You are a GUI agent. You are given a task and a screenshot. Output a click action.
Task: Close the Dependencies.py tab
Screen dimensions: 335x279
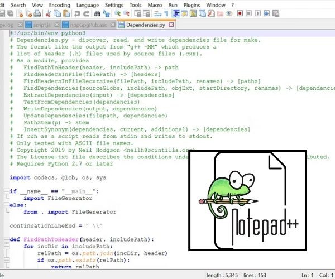(x=171, y=25)
